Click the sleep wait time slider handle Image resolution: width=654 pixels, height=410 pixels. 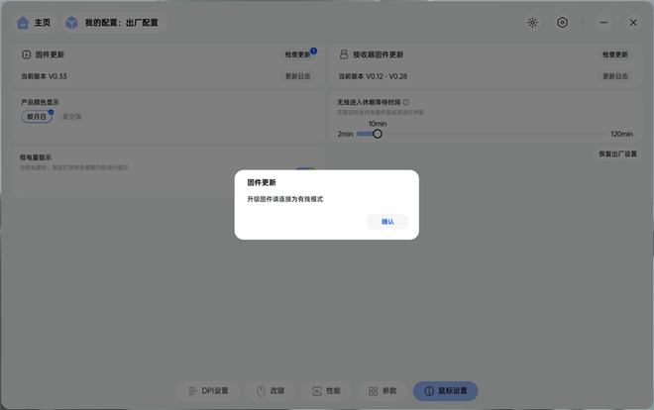click(x=378, y=134)
